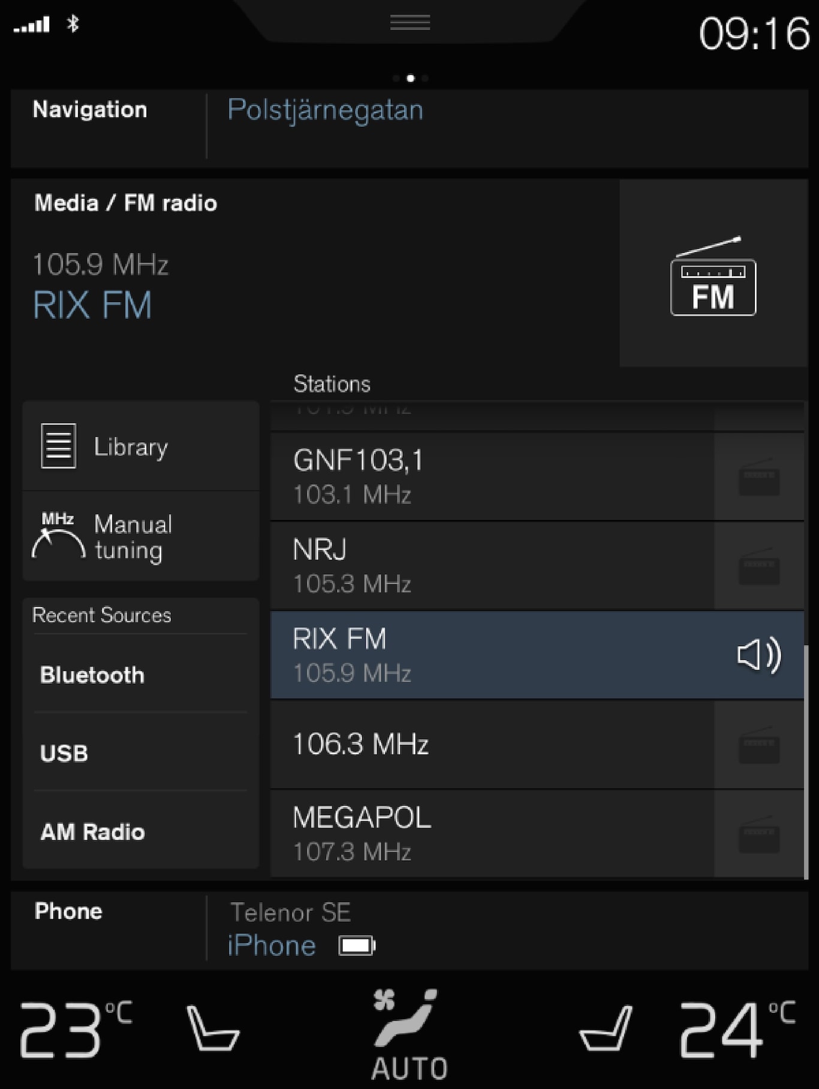Tap speaker icon on RIX FM row
The width and height of the screenshot is (819, 1089).
(x=758, y=654)
